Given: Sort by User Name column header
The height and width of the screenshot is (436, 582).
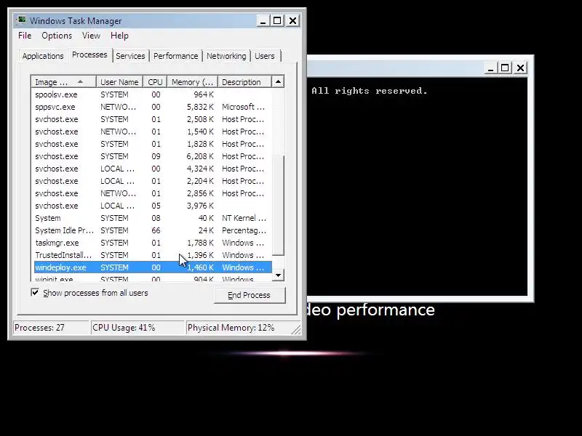Looking at the screenshot, I should [x=119, y=82].
